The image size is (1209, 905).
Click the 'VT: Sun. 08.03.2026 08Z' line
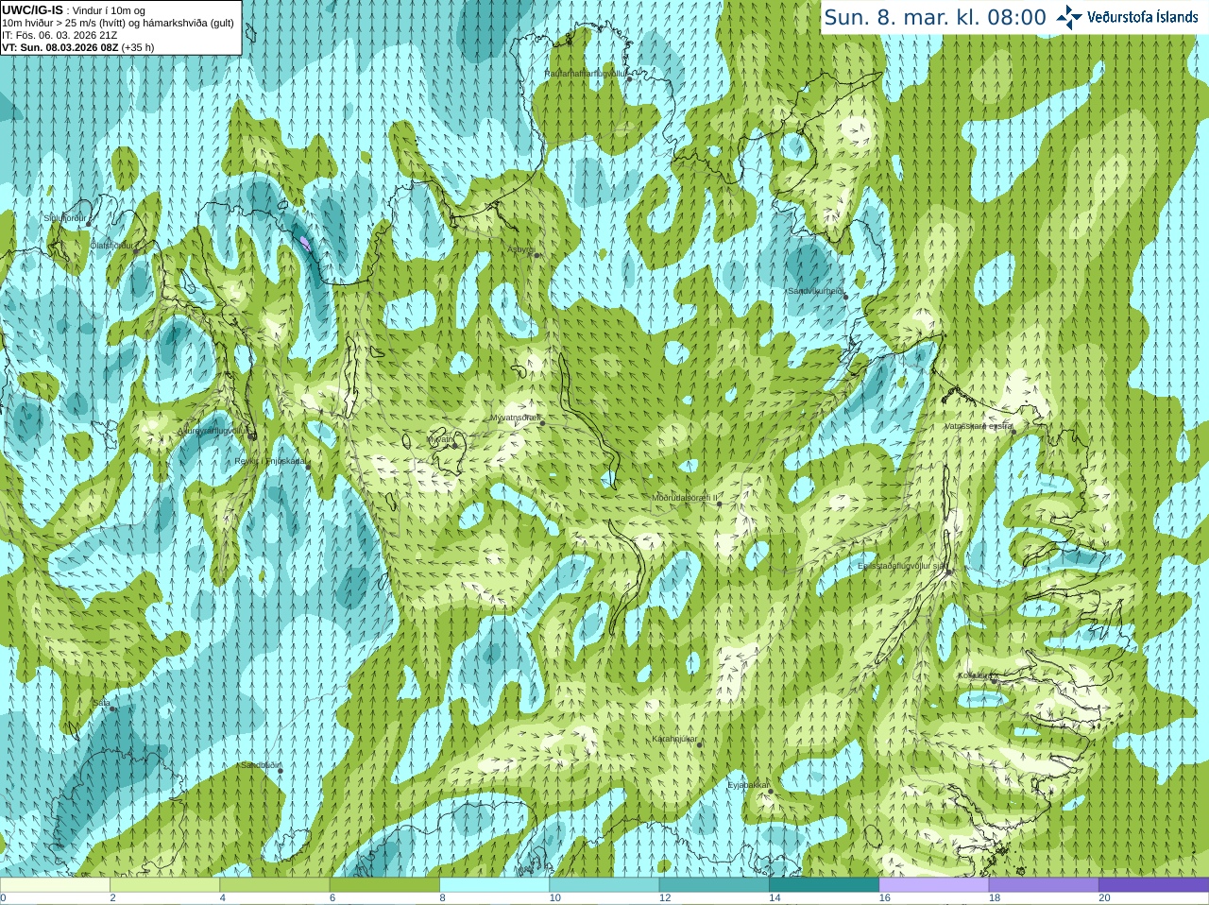[x=60, y=47]
